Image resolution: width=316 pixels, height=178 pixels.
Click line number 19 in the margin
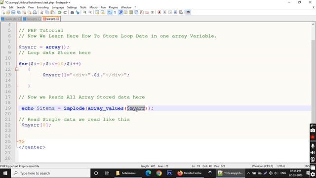click(x=8, y=108)
